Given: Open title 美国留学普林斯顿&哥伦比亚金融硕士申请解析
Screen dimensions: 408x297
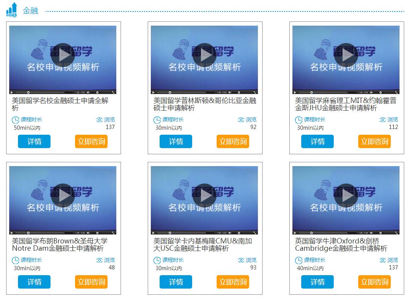Looking at the screenshot, I should (205, 104).
